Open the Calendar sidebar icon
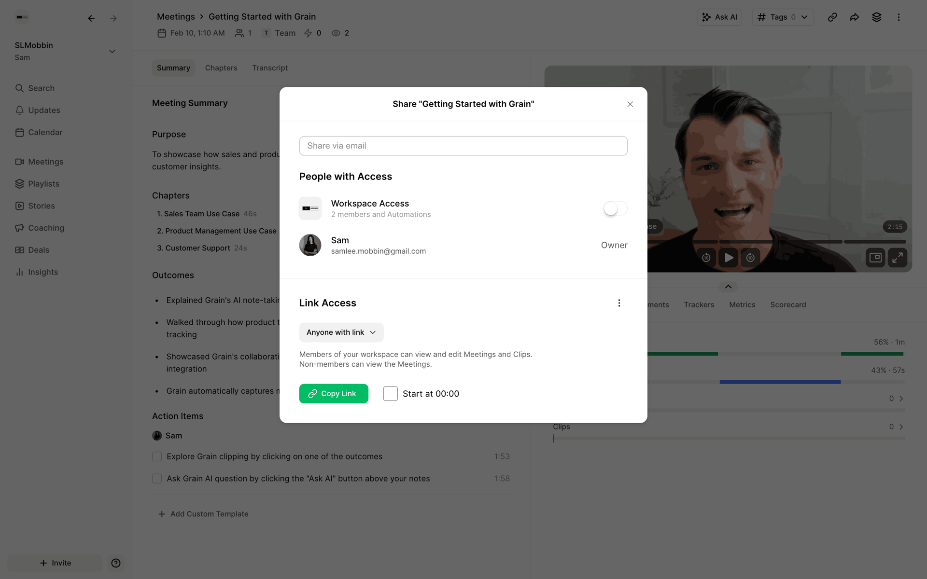Screen dimensions: 927x579 [19, 132]
